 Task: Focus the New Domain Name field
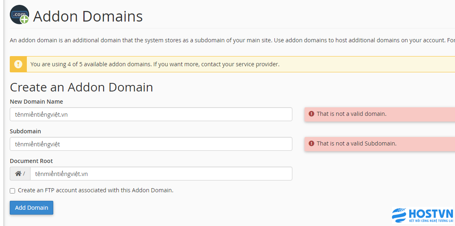click(x=151, y=114)
